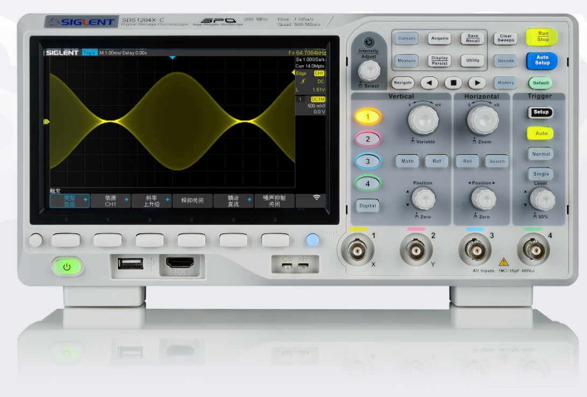Image resolution: width=587 pixels, height=397 pixels.
Task: Select the 释抑关闭 holdoff menu item
Action: [193, 201]
